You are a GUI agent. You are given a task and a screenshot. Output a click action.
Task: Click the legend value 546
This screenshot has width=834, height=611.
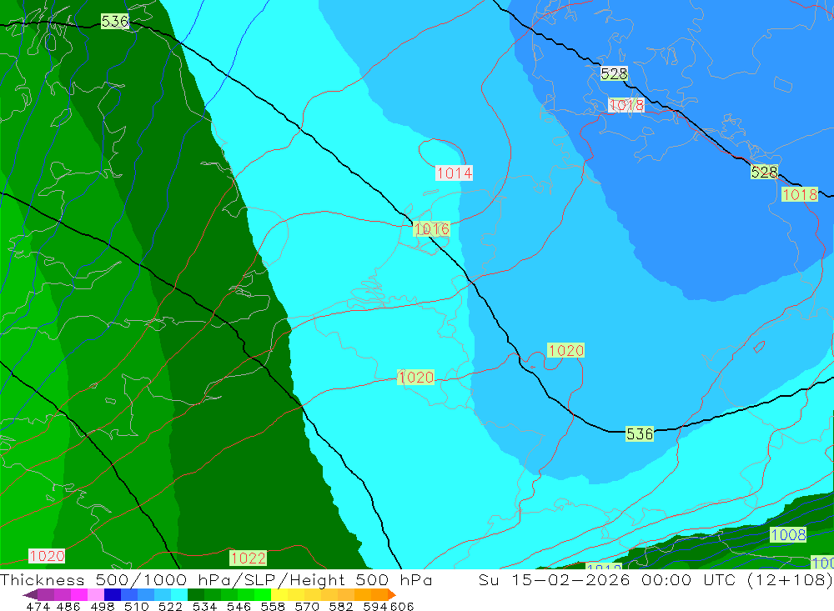239,606
